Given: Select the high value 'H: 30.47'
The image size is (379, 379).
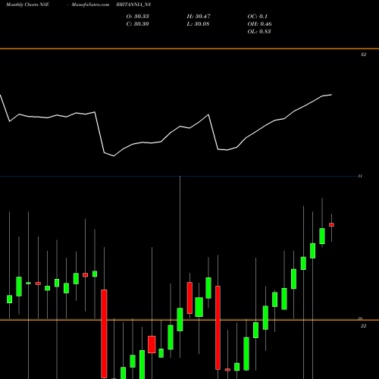Looking at the screenshot, I should (199, 16).
